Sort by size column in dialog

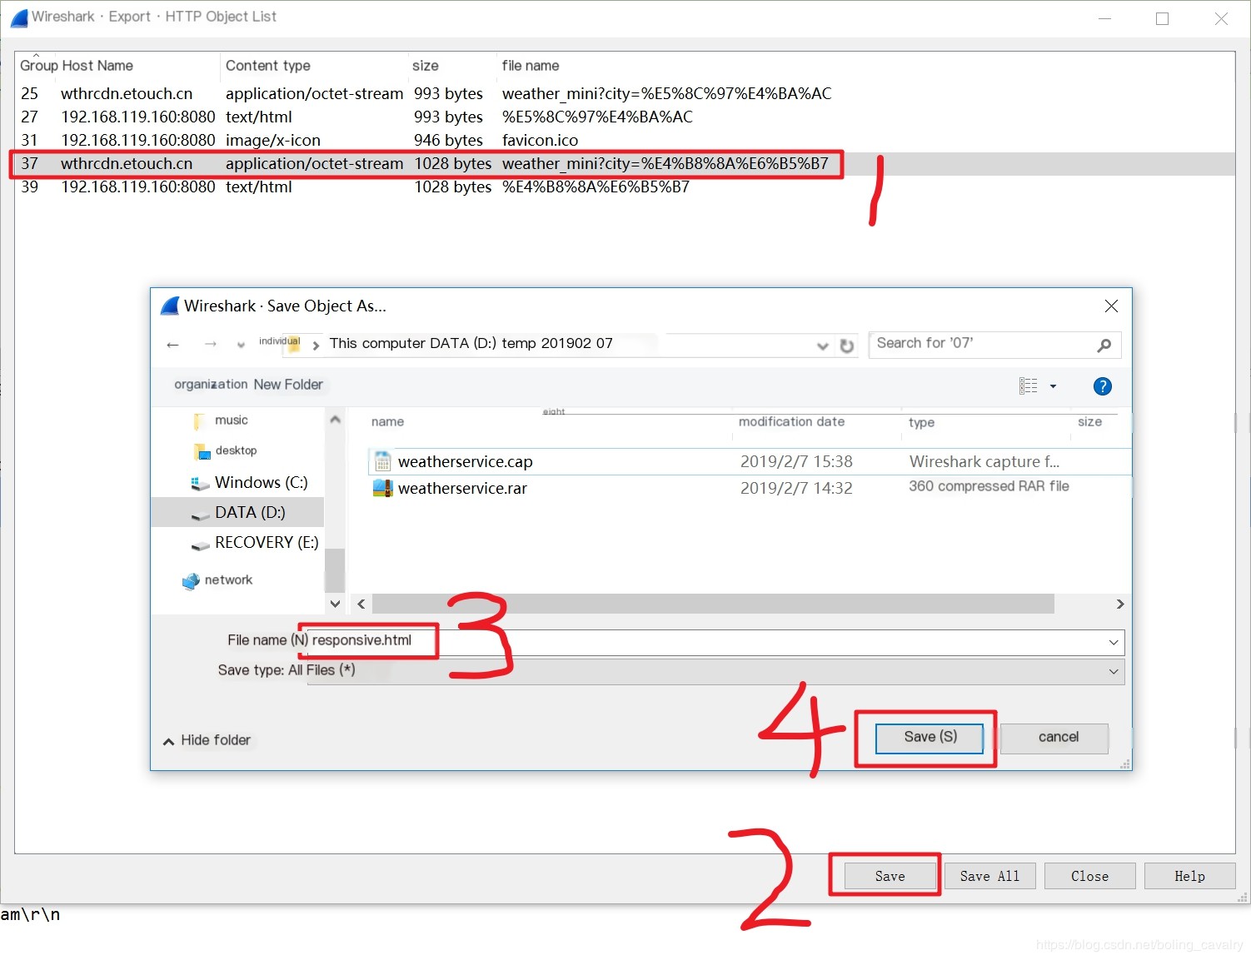point(1089,422)
